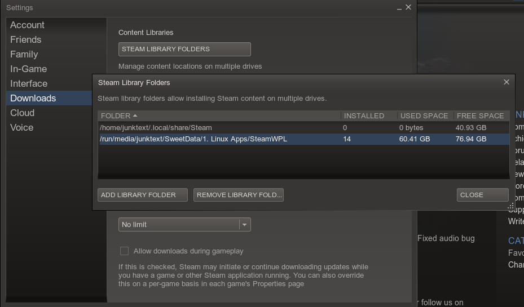Click the 0 bytes used space cell
Image resolution: width=524 pixels, height=307 pixels.
click(411, 128)
